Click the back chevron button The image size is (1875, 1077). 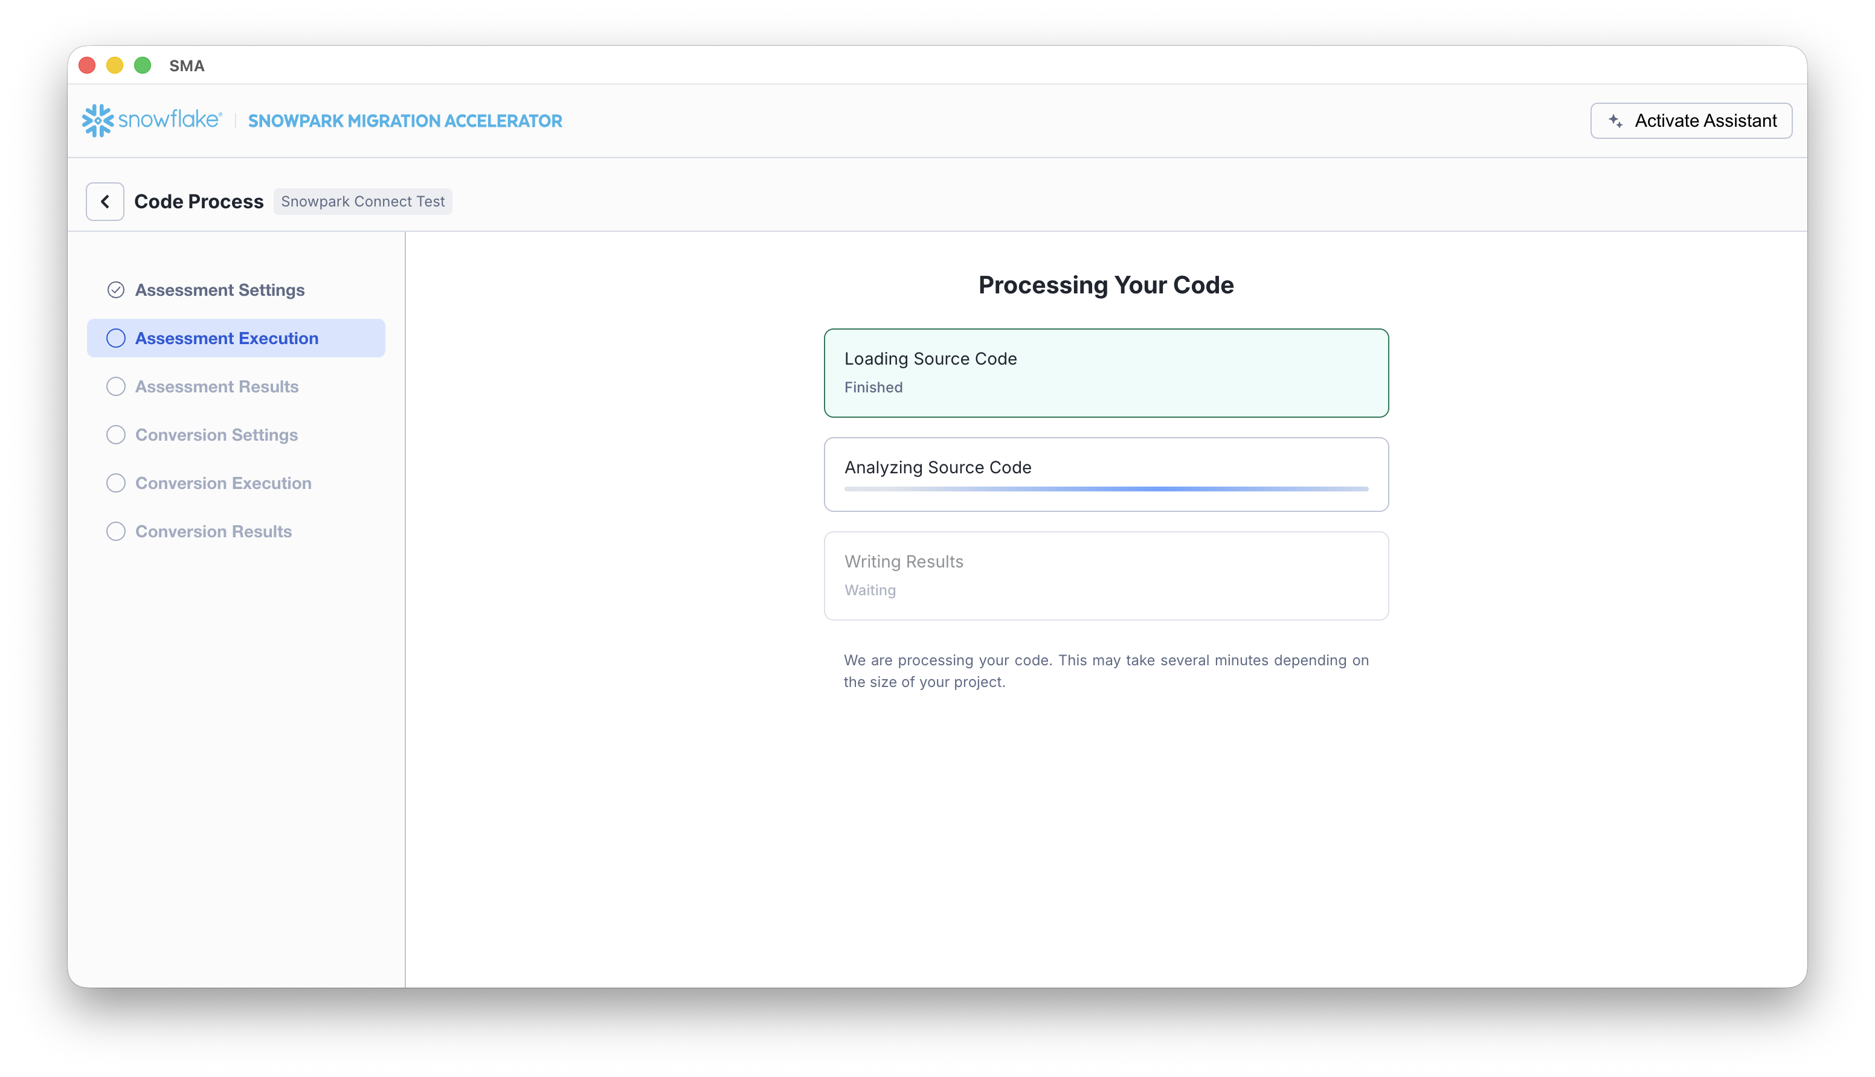coord(105,201)
